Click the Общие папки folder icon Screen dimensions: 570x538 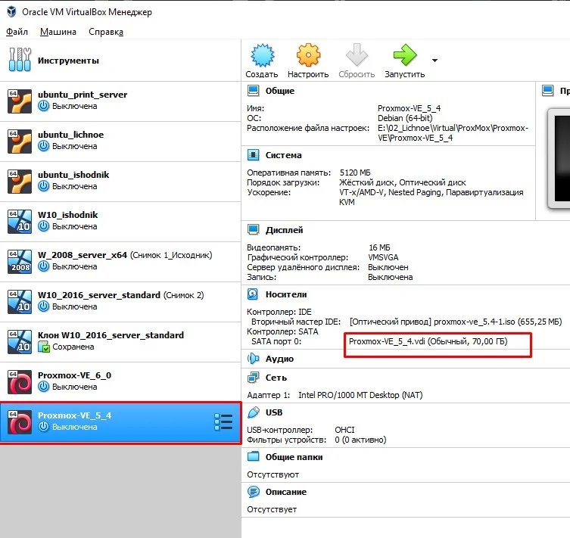[254, 456]
